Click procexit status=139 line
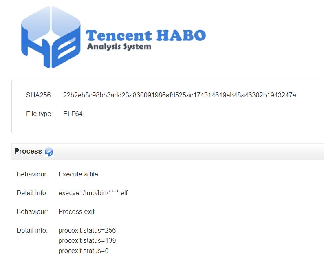The width and height of the screenshot is (324, 262). pos(87,240)
